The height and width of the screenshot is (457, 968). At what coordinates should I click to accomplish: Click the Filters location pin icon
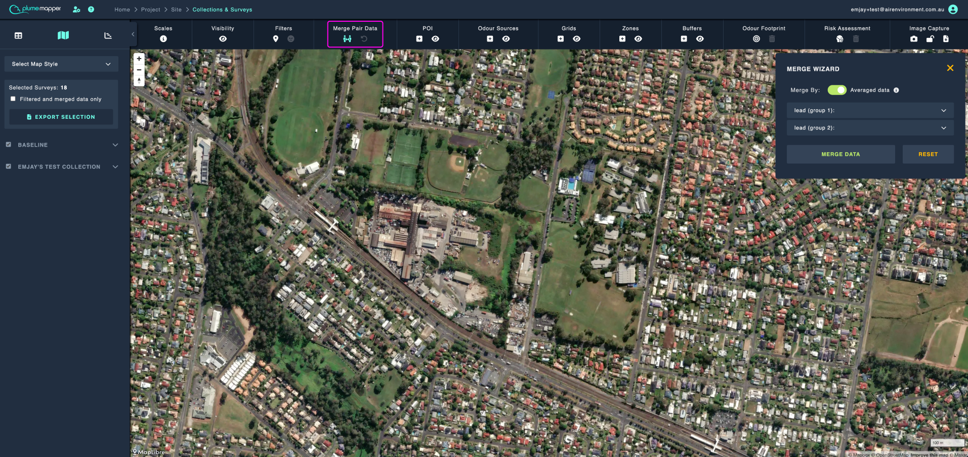pyautogui.click(x=276, y=39)
